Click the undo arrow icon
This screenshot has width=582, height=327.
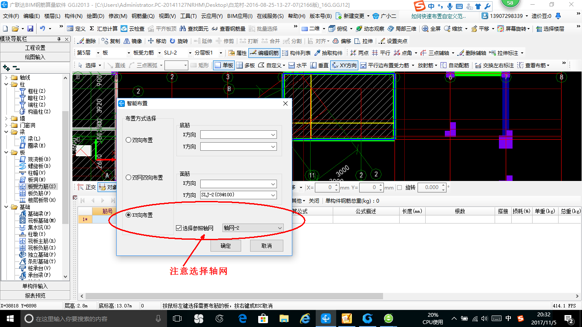(x=43, y=29)
